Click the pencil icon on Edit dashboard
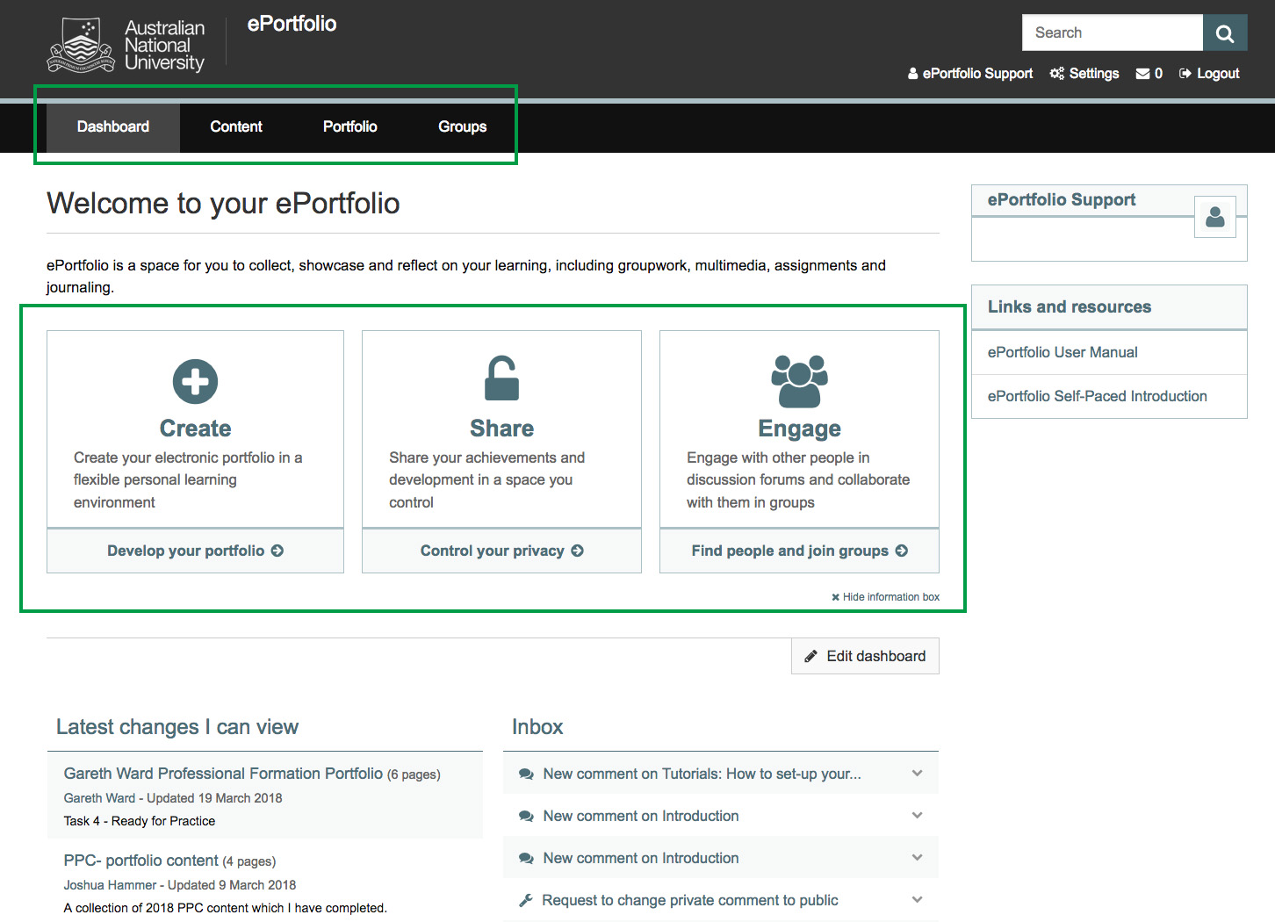 (811, 656)
